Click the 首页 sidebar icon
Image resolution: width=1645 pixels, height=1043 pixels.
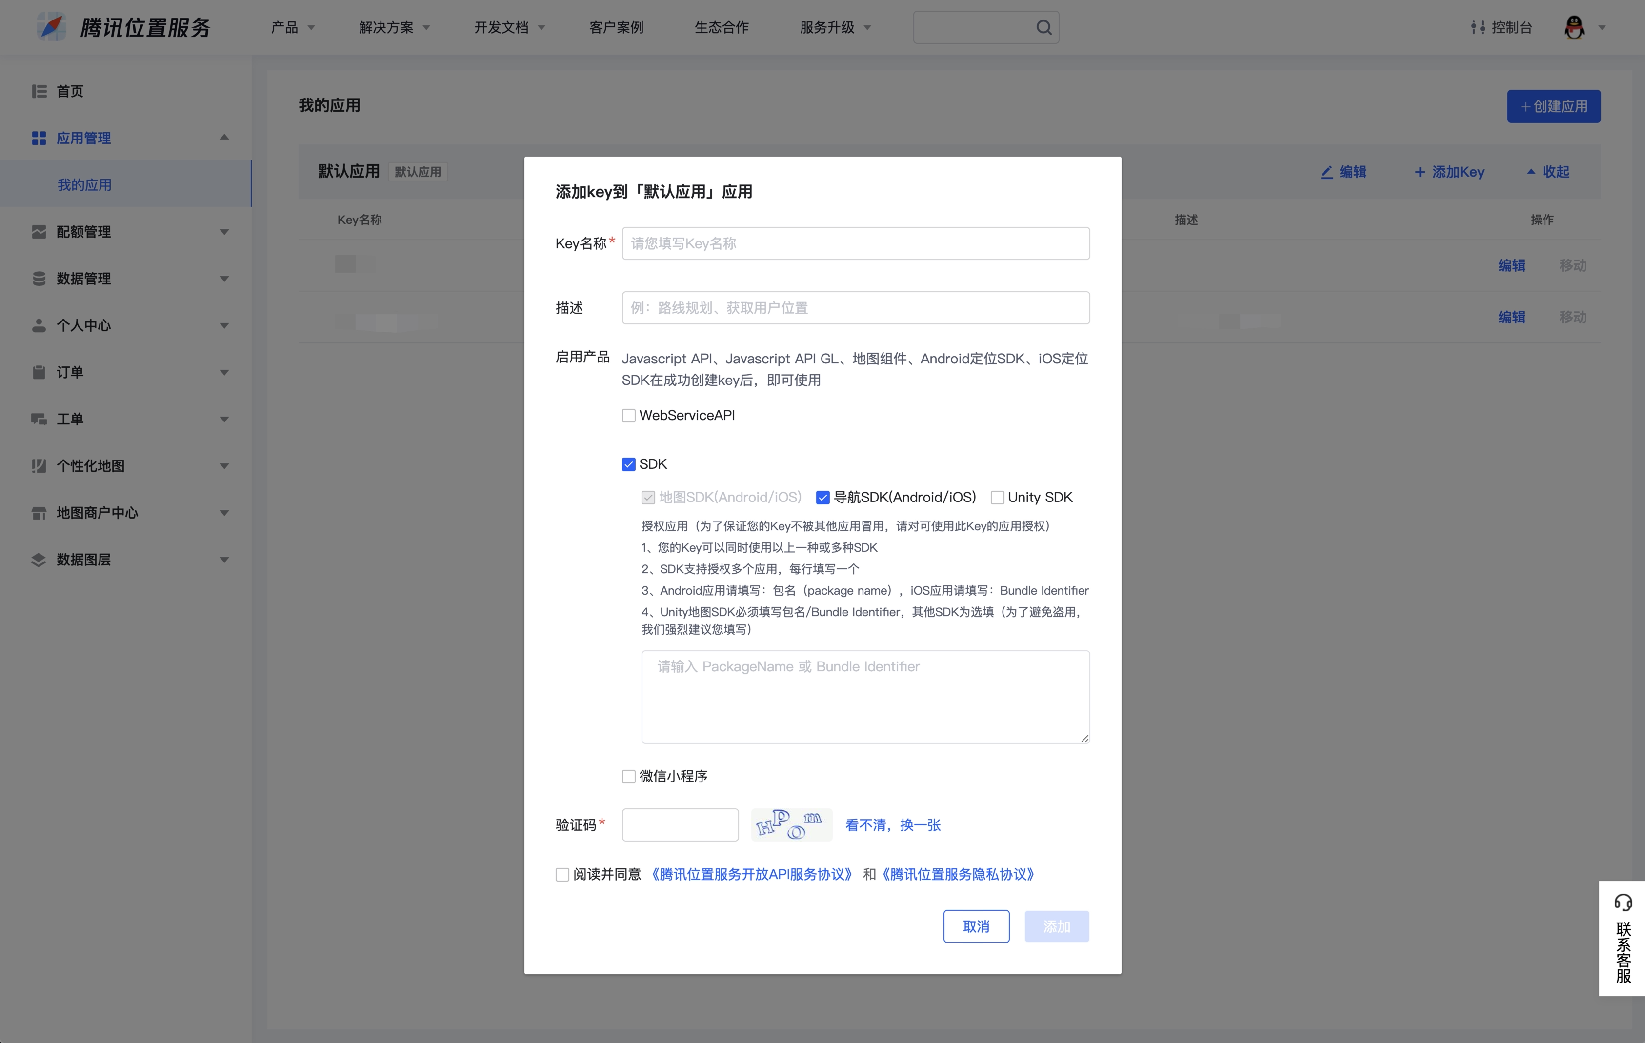coord(39,92)
